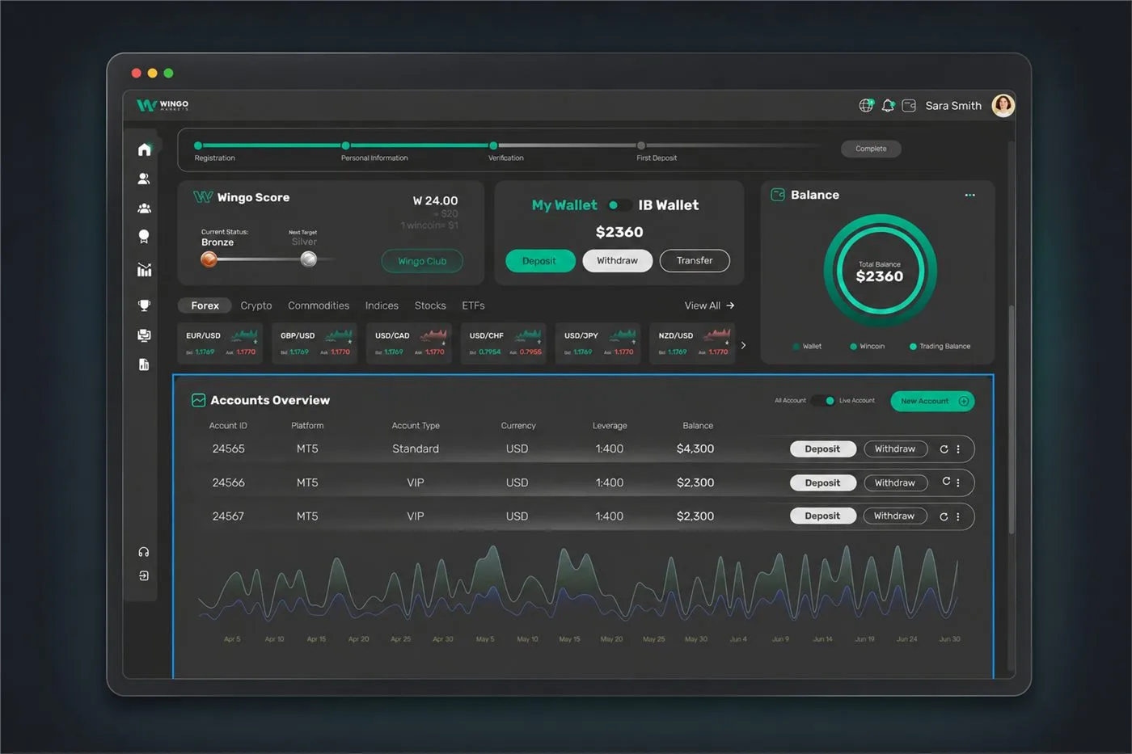Click Total Balance $2360 donut chart
This screenshot has height=754, width=1132.
click(880, 271)
